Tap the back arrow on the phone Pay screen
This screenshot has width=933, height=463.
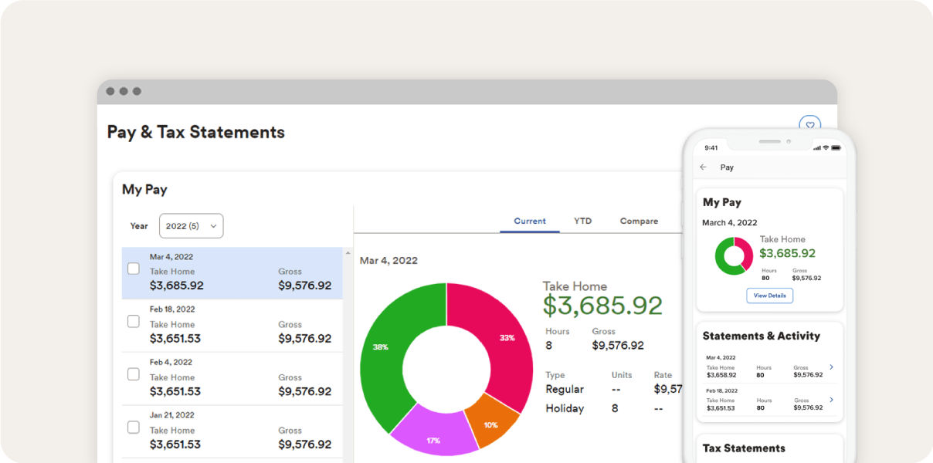704,167
